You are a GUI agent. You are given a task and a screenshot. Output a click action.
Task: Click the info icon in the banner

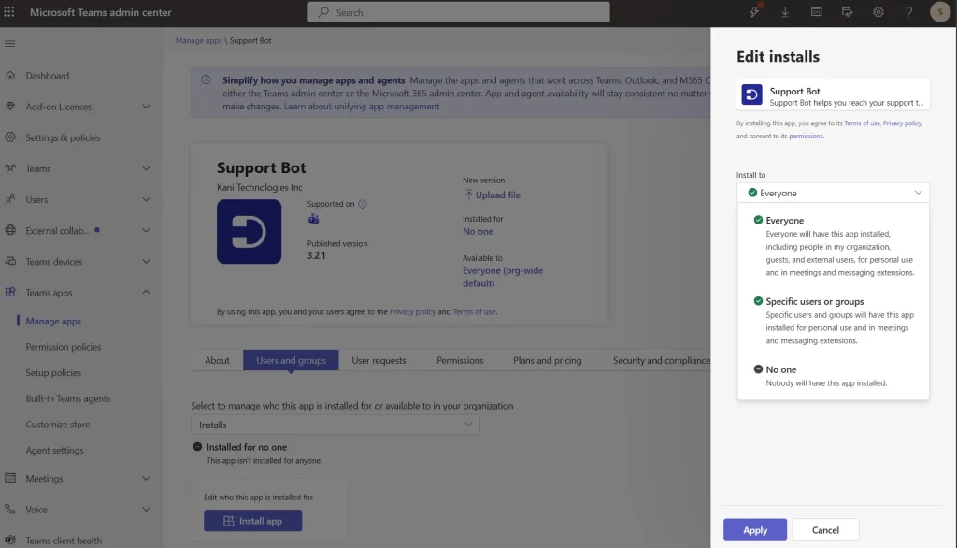point(207,80)
